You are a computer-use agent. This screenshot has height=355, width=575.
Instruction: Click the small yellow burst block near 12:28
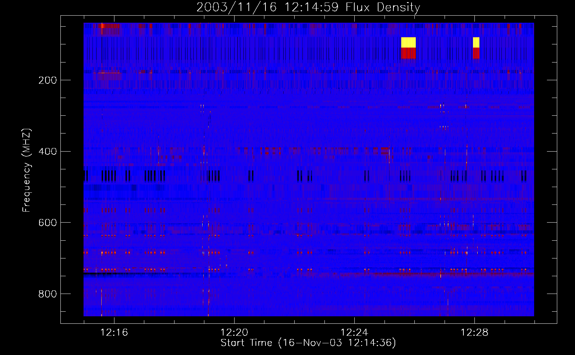[476, 42]
